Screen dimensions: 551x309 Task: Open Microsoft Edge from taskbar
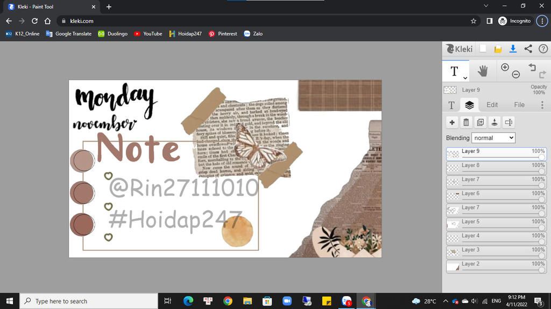click(188, 301)
